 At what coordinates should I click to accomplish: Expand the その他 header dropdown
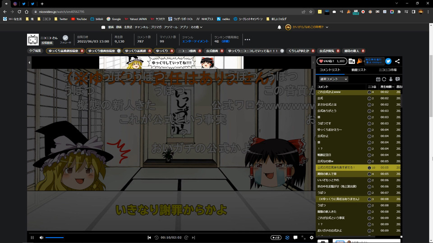(x=196, y=27)
